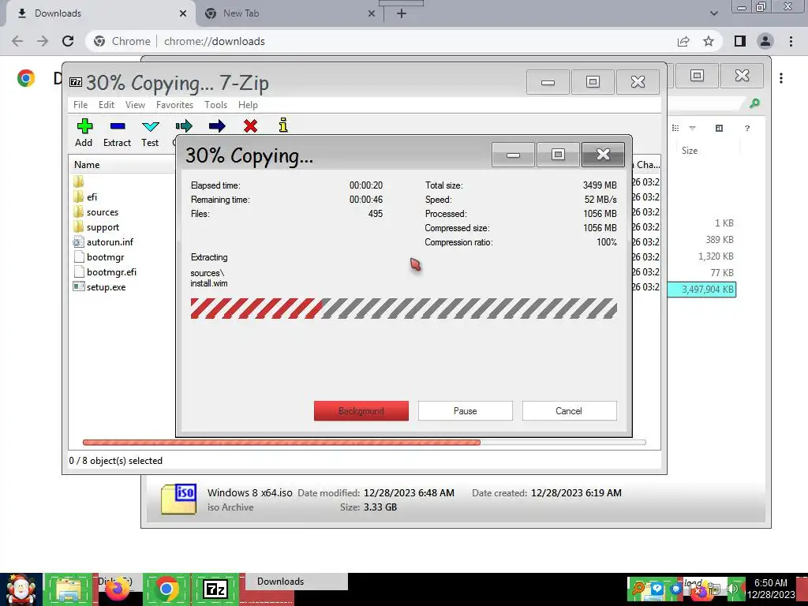808x606 pixels.
Task: Click the red X Delete icon in 7-Zip
Action: [x=250, y=125]
